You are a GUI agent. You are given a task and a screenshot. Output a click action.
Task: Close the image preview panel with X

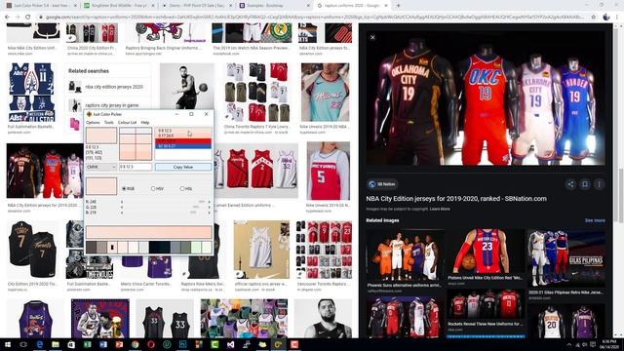[x=372, y=37]
